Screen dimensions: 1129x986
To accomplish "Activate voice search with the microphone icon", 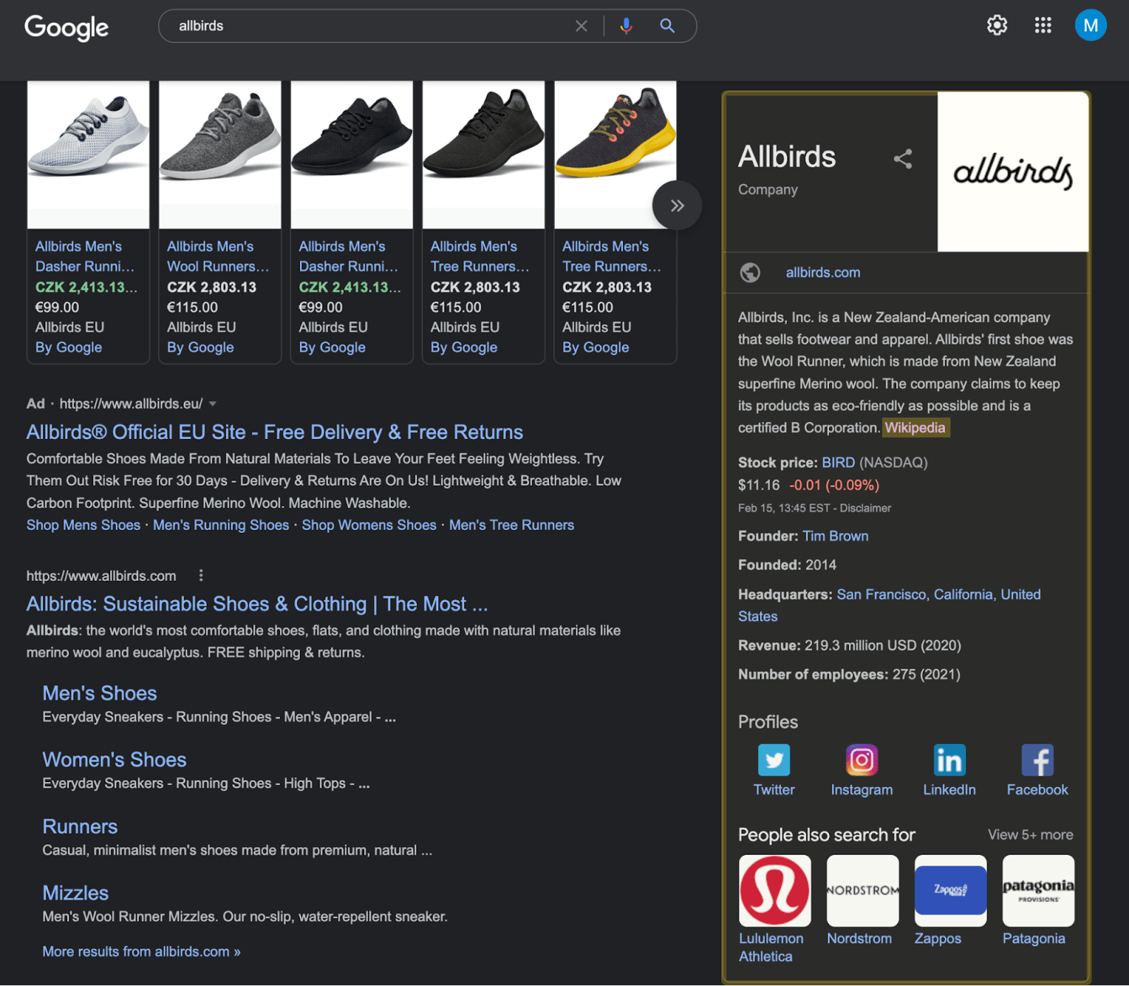I will 625,25.
